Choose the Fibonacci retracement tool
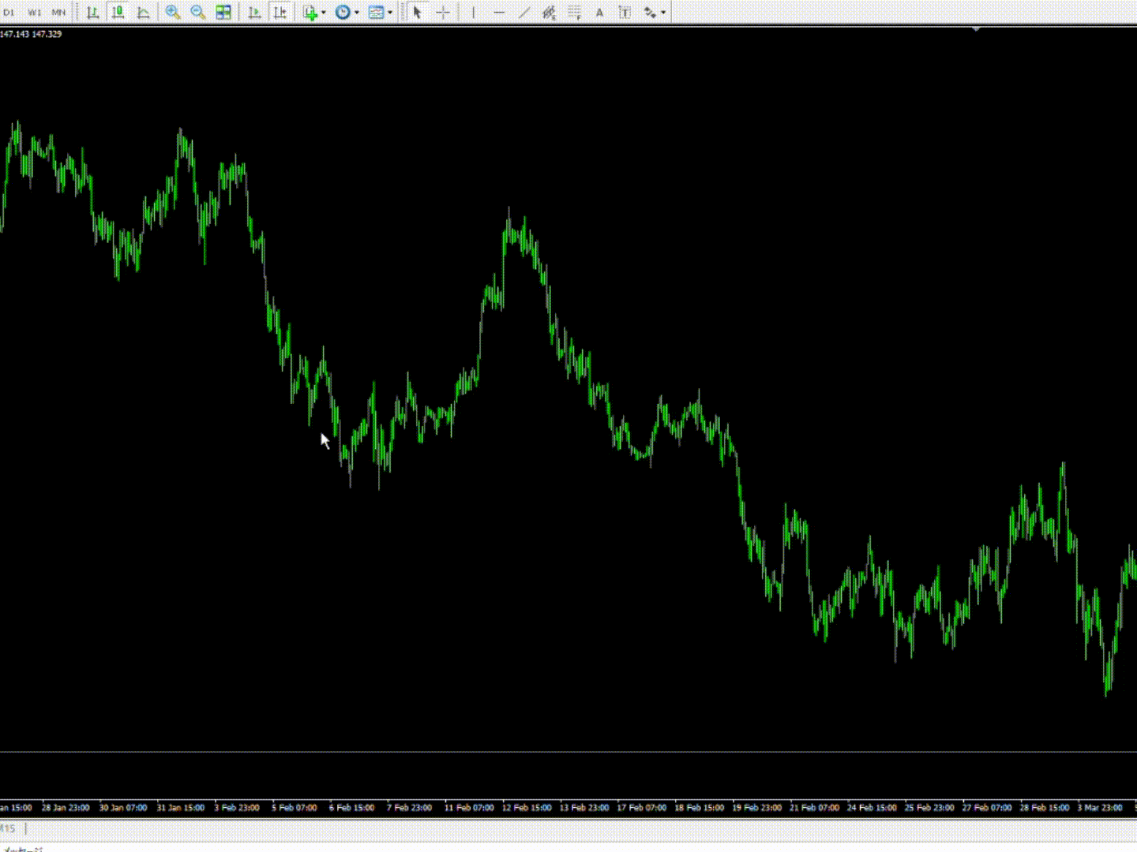The width and height of the screenshot is (1137, 852). 574,12
